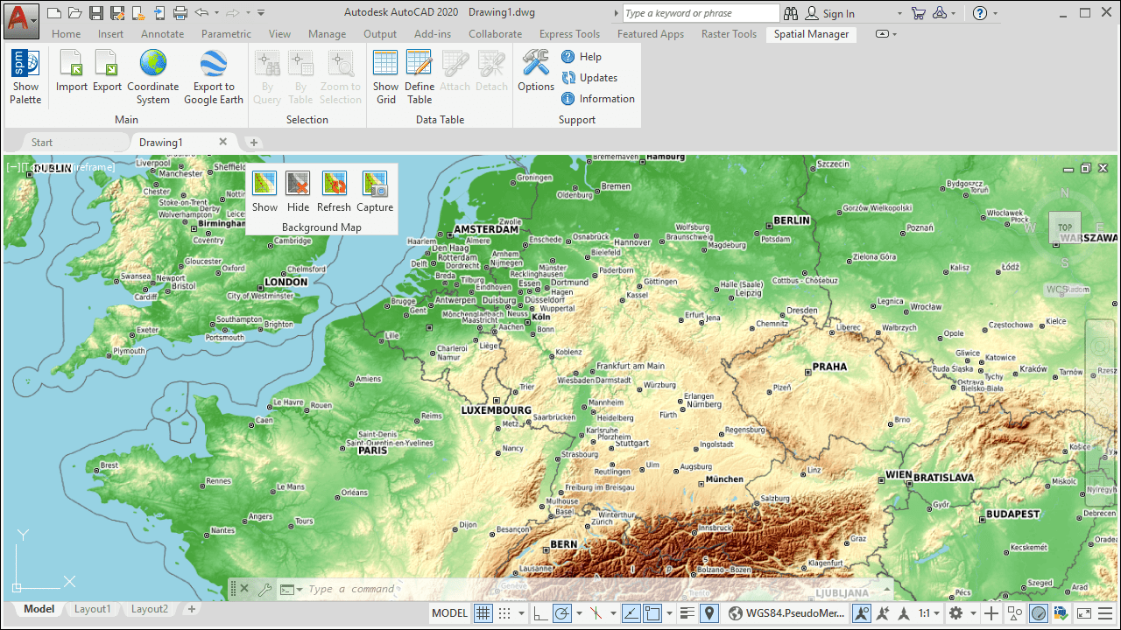Image resolution: width=1121 pixels, height=630 pixels.
Task: Open the Show Grid data table tool
Action: coord(385,77)
